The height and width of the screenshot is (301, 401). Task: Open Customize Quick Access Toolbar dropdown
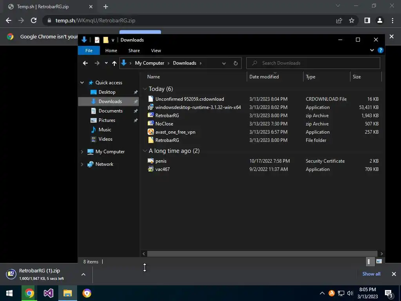coord(113,40)
